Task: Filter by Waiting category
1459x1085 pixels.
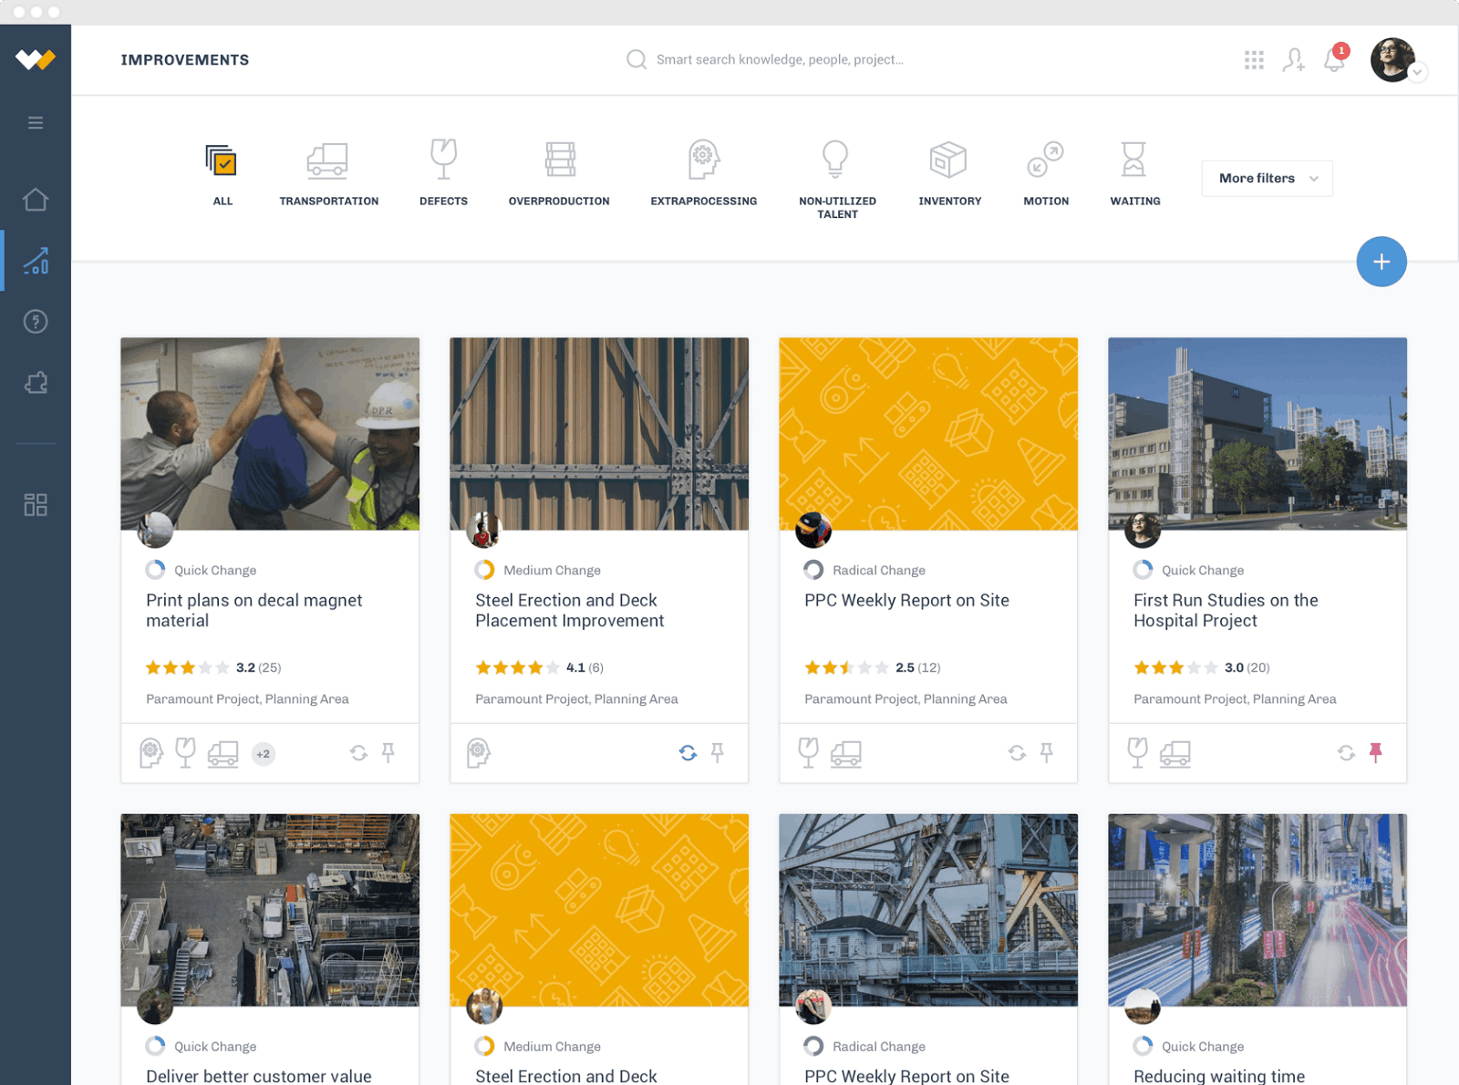Action: (1134, 174)
